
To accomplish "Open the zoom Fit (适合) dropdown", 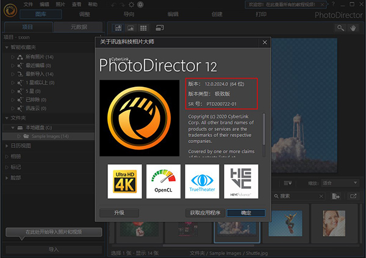I will (x=340, y=183).
